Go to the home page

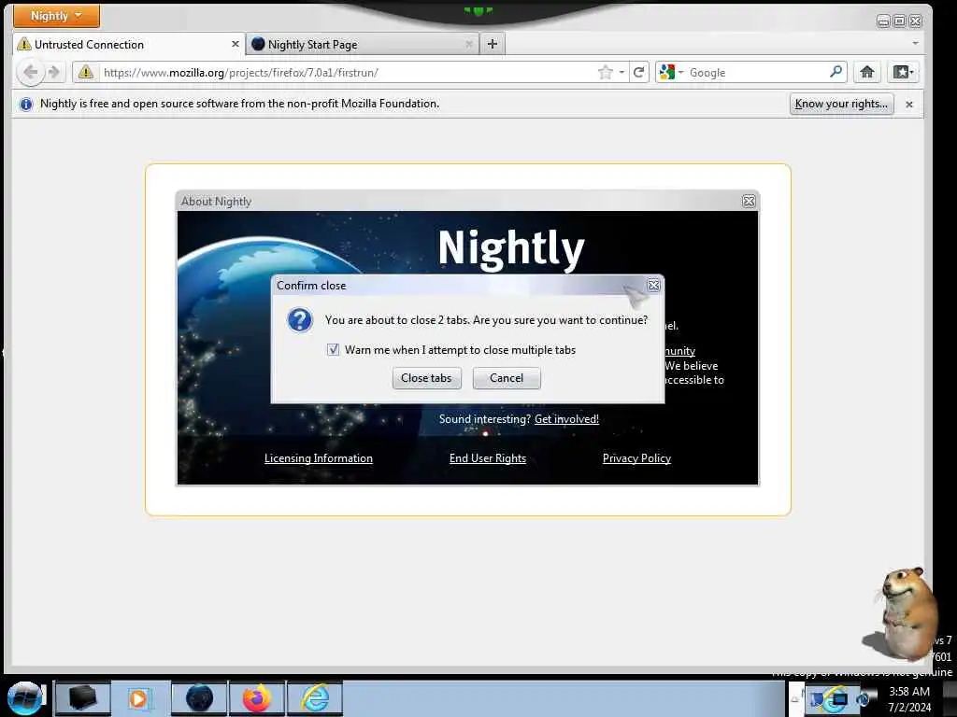click(866, 73)
